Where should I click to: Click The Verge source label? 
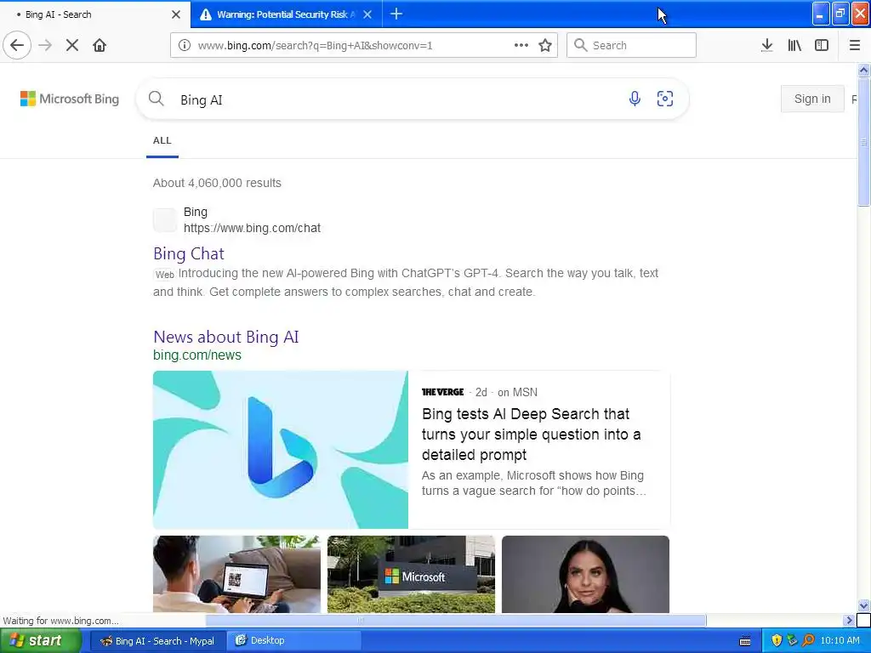(x=442, y=392)
